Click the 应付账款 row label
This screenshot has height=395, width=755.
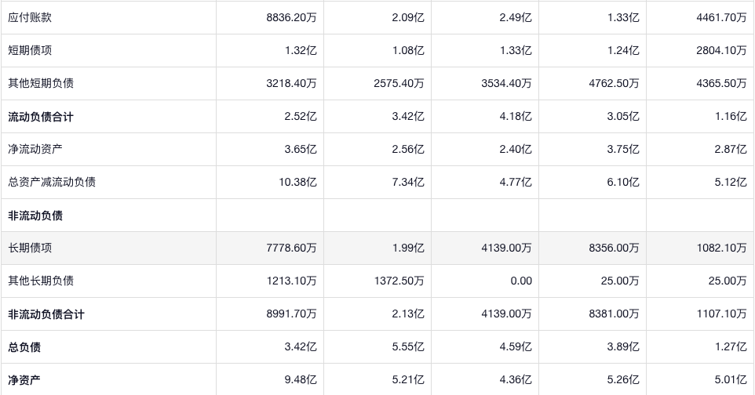[30, 17]
